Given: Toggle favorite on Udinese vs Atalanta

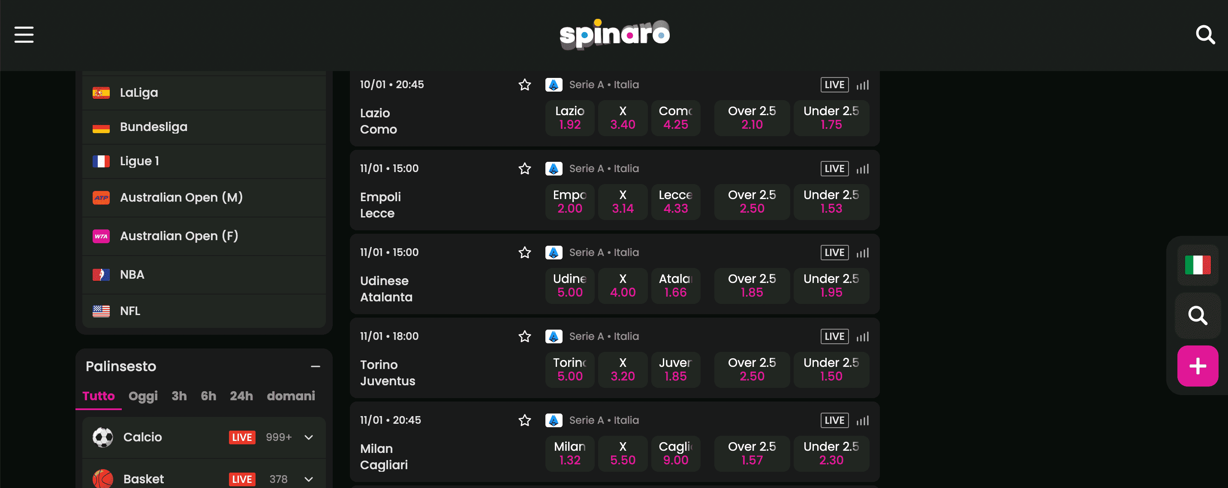Looking at the screenshot, I should click(x=524, y=252).
